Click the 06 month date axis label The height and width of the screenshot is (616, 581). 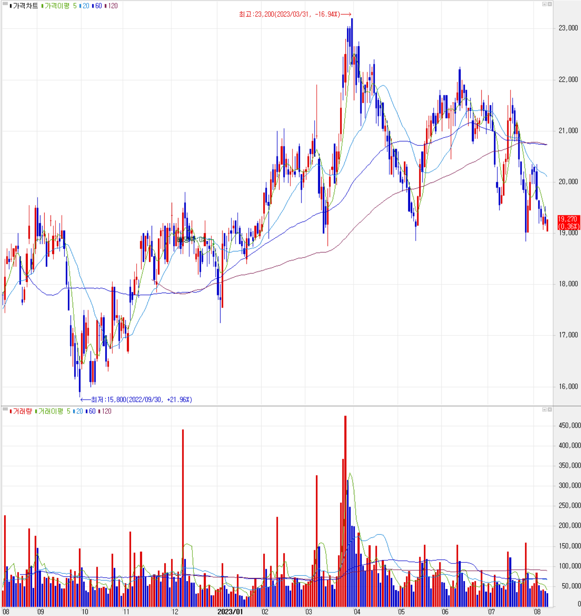[x=445, y=612]
